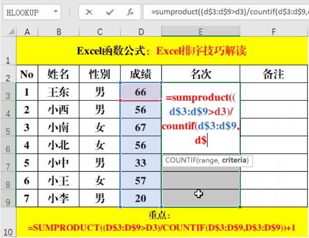Image resolution: width=309 pixels, height=238 pixels.
Task: Click the name cell '小北'
Action: click(x=59, y=145)
